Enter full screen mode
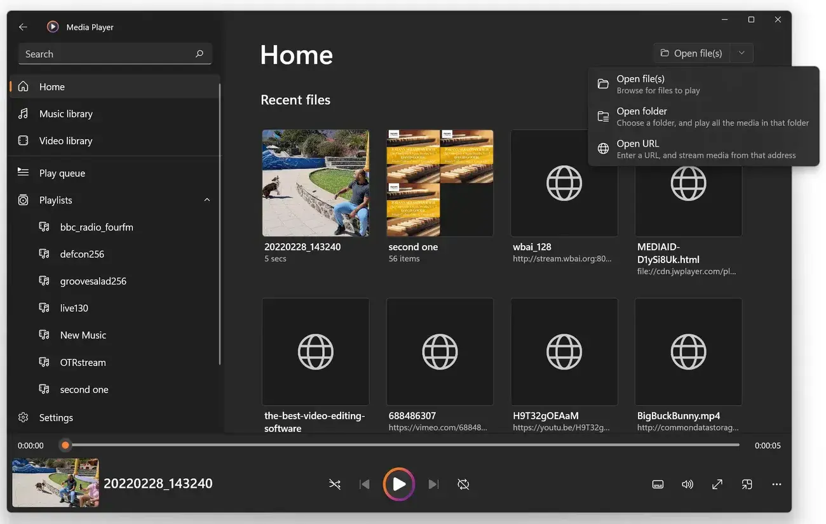Screen dimensions: 826x524 click(717, 484)
